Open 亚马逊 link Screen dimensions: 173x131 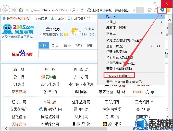81,124
